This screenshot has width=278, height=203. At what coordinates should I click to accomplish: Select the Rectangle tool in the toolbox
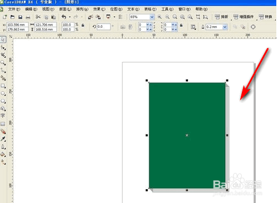click(x=3, y=86)
